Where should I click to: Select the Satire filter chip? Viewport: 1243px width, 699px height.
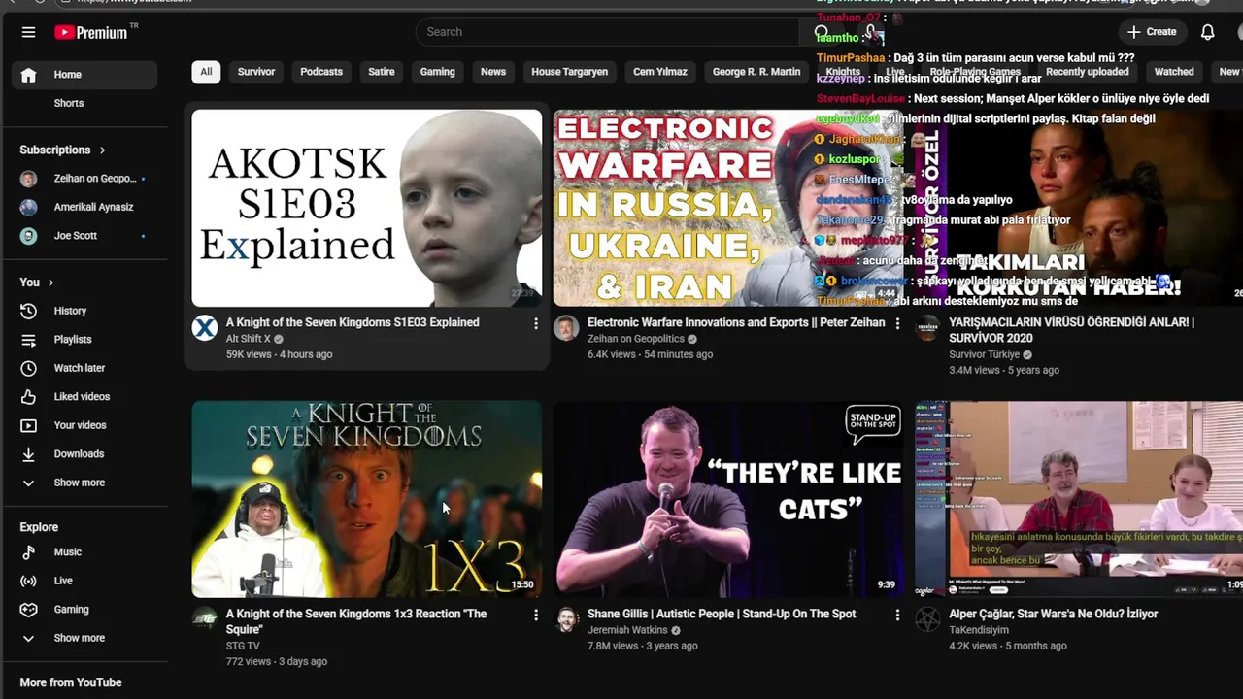pos(382,72)
